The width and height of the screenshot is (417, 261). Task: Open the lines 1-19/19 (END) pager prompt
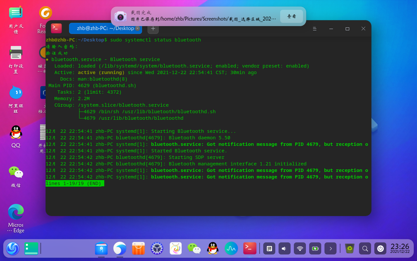pyautogui.click(x=74, y=183)
